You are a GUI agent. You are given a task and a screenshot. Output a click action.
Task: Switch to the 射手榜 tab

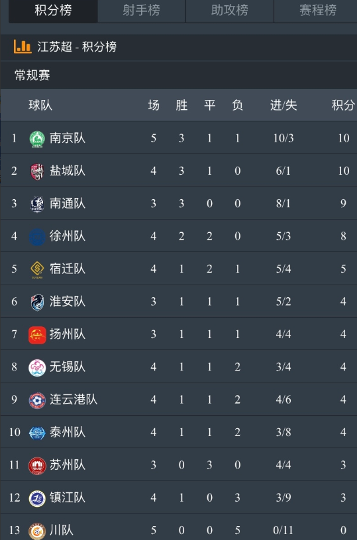pyautogui.click(x=141, y=11)
